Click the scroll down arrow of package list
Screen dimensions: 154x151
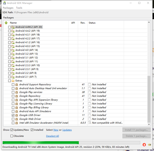[x=149, y=124]
